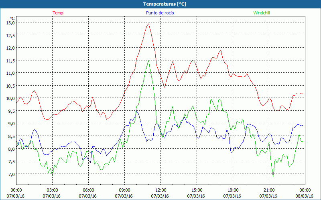
Task: Click the 11,0 y-axis value
Action: coord(11,73)
